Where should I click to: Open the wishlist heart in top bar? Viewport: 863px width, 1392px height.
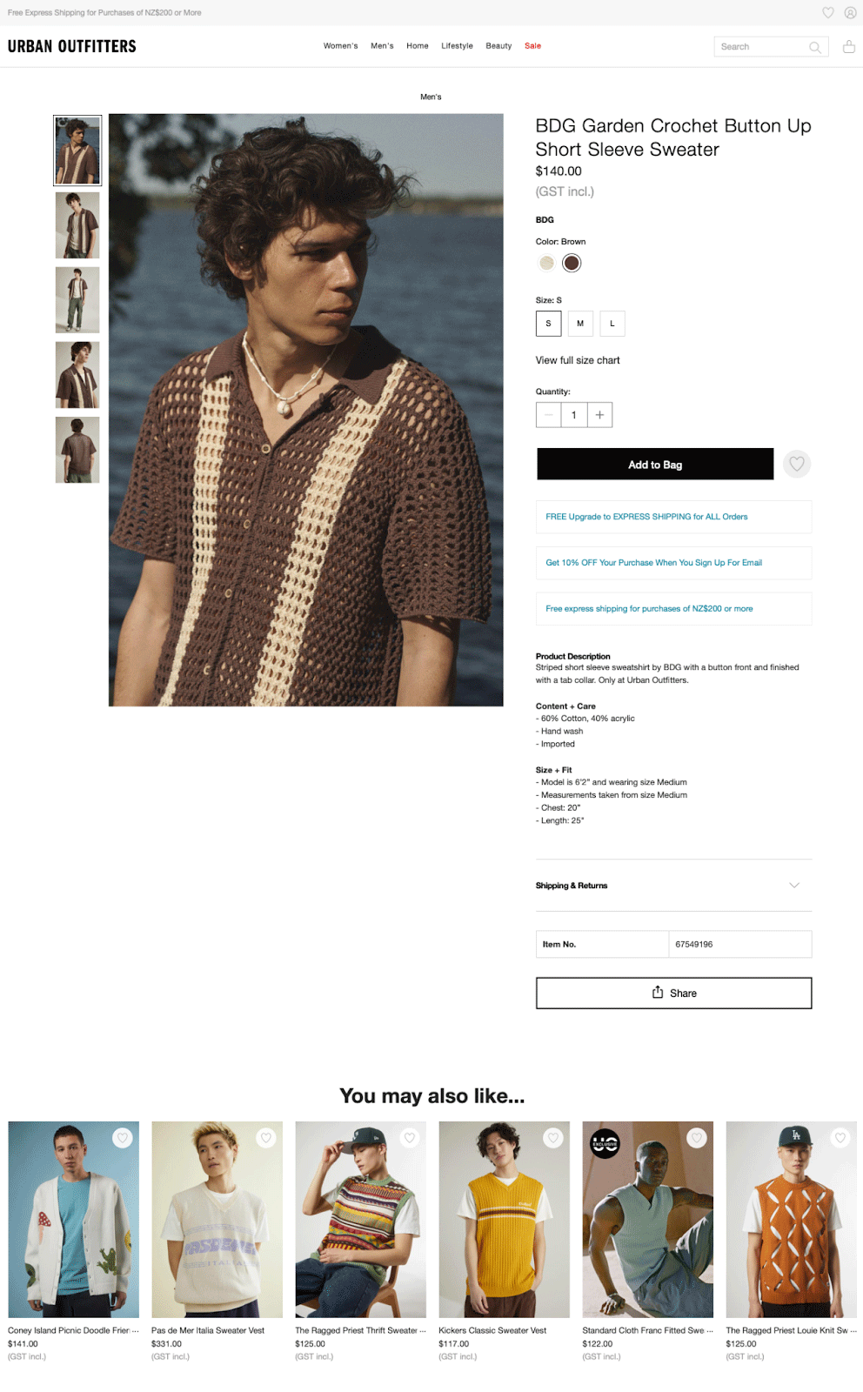828,12
